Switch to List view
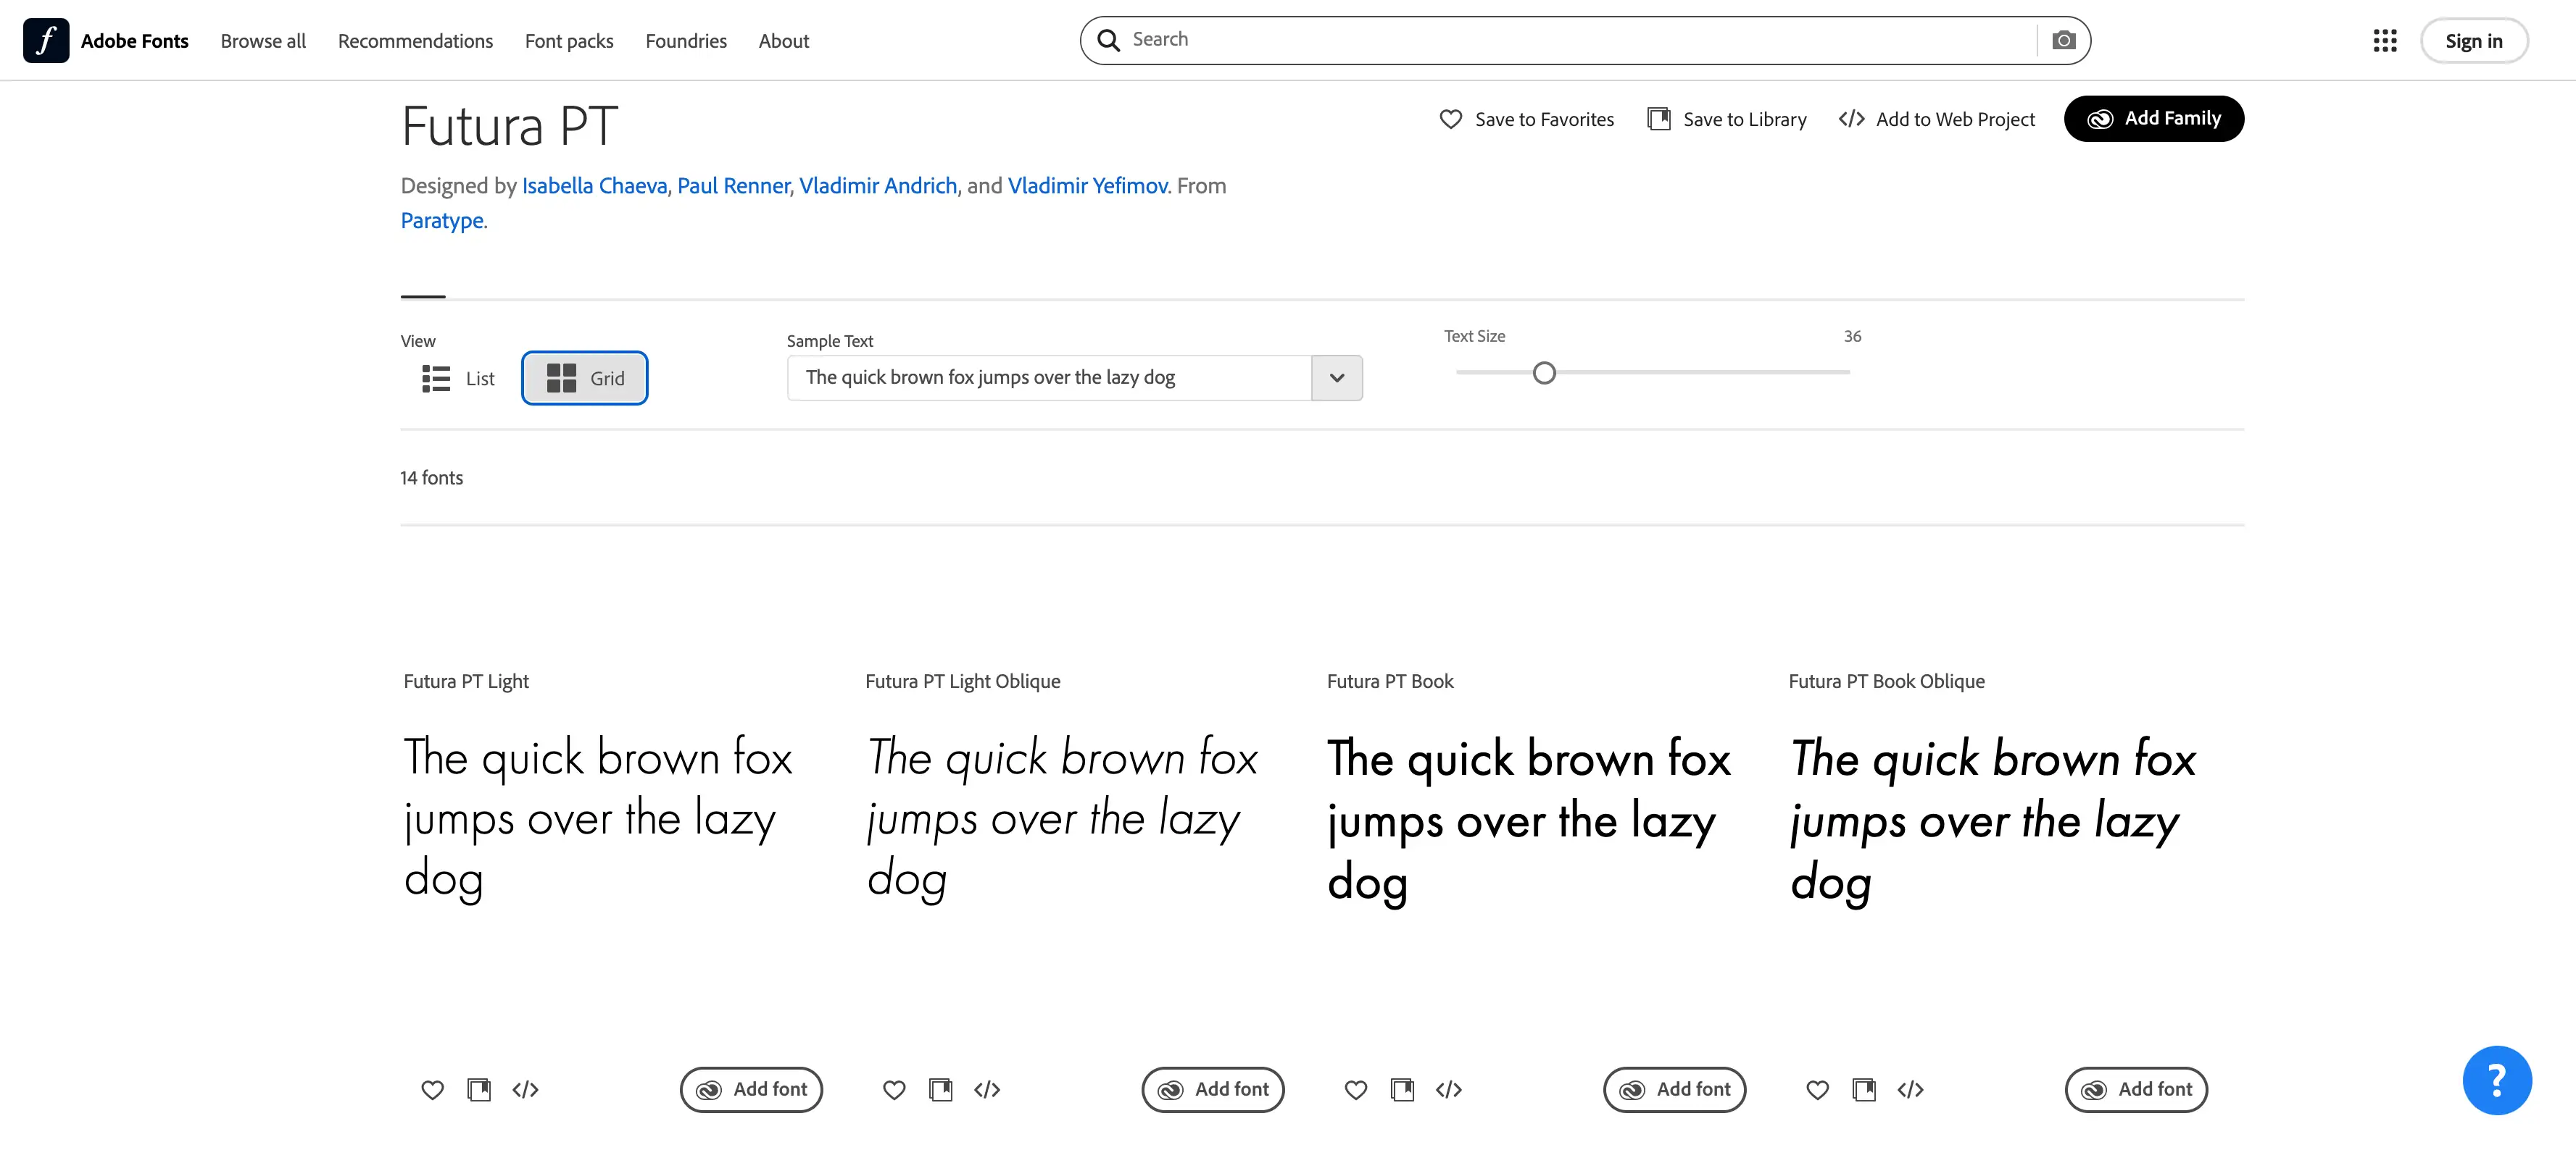2576x1150 pixels. pos(458,379)
